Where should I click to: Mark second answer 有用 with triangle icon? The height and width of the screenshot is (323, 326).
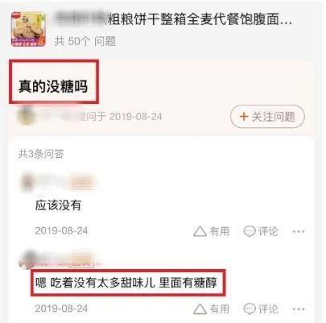tap(200, 309)
